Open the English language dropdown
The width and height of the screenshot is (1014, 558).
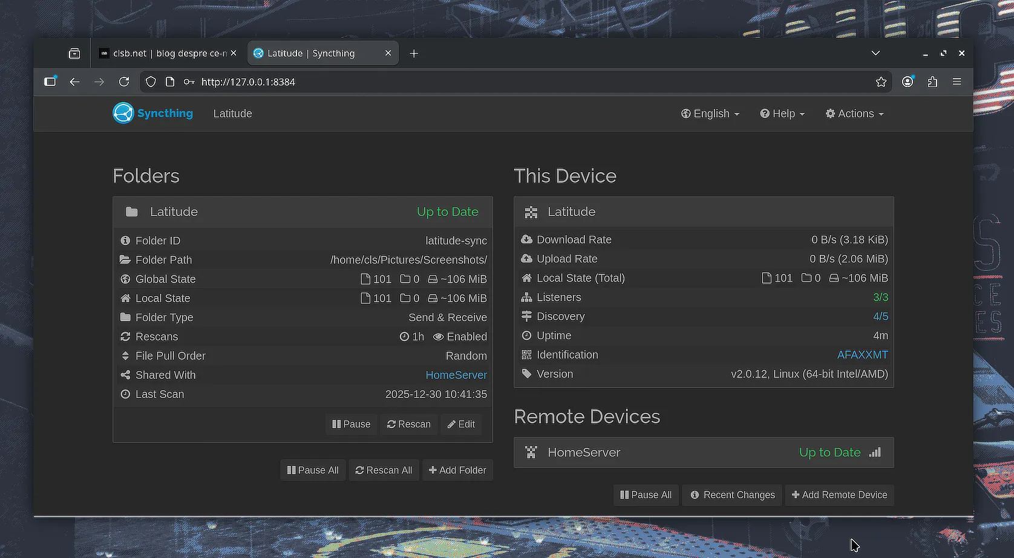click(710, 114)
